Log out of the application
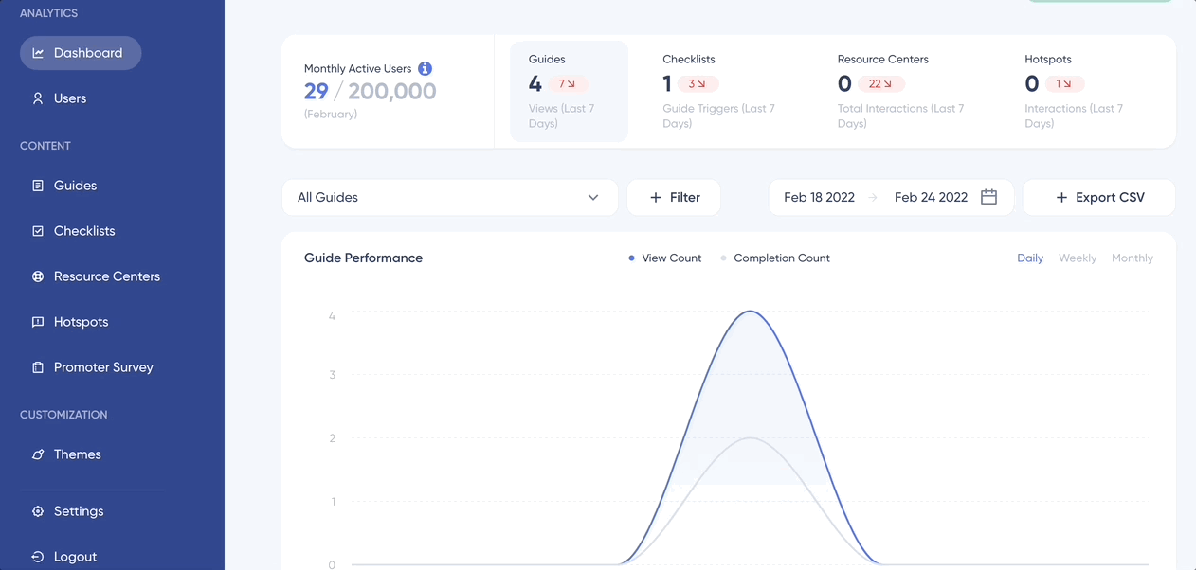This screenshot has height=570, width=1196. pos(64,557)
